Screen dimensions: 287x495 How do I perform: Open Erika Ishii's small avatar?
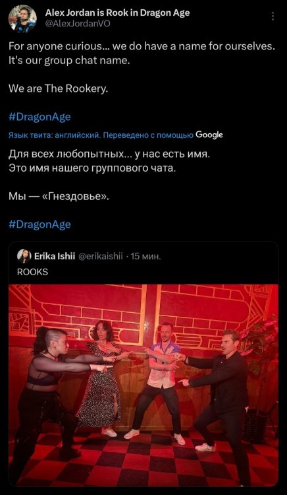(x=24, y=256)
